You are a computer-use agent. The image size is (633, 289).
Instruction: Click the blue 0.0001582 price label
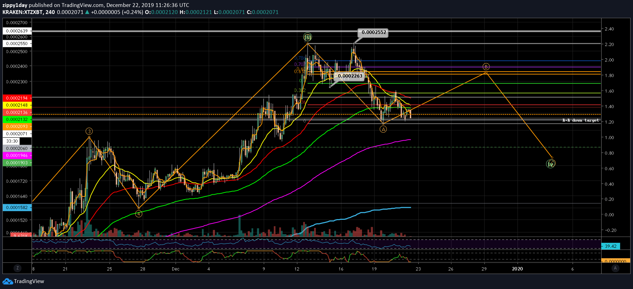(x=17, y=208)
